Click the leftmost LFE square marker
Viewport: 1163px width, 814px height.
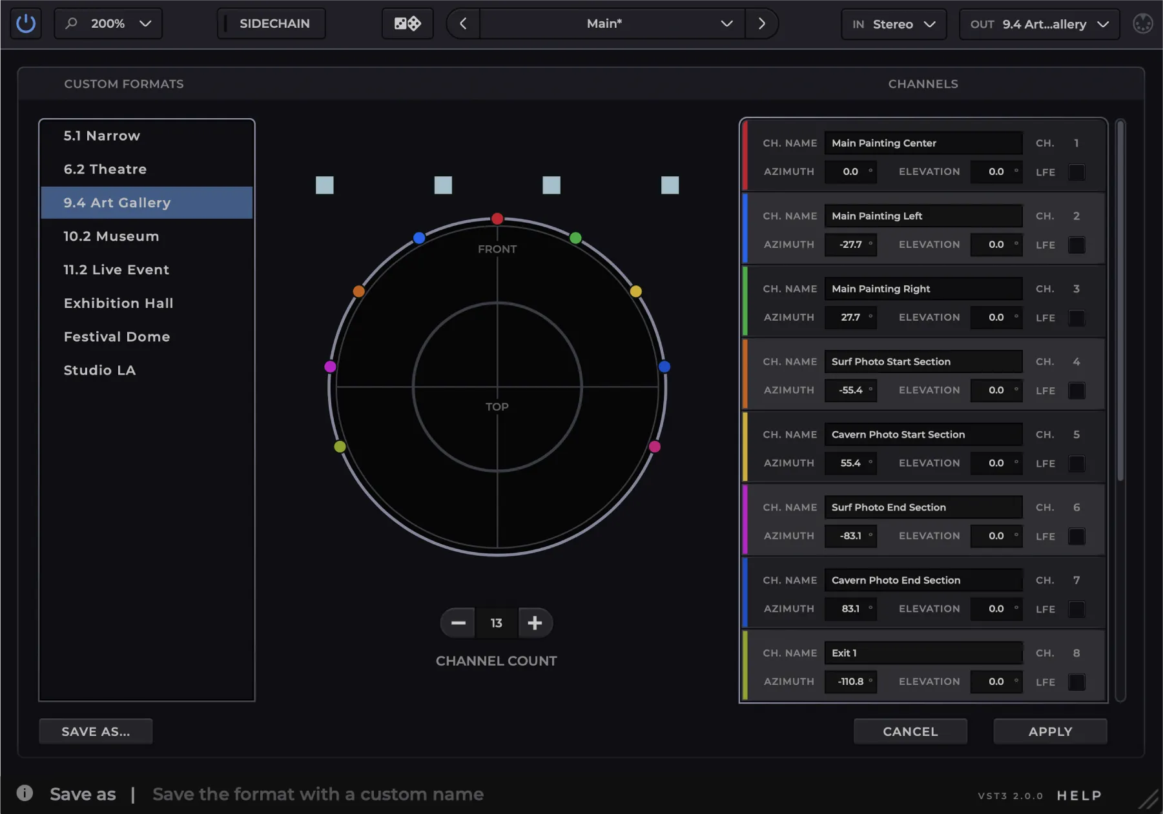click(x=325, y=185)
